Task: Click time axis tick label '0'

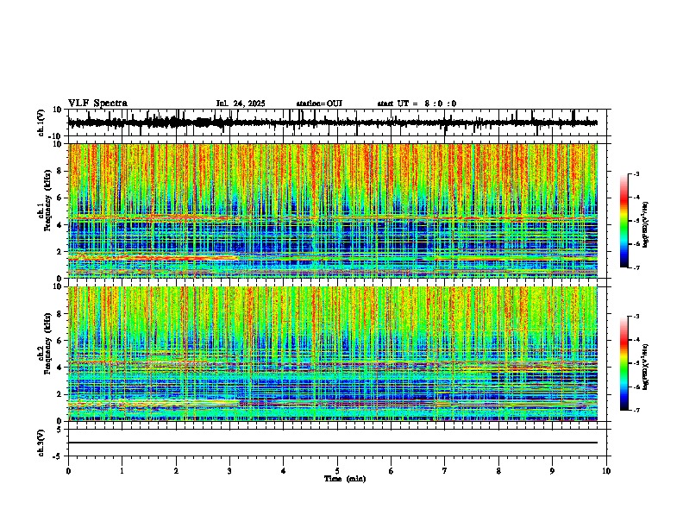Action: 68,471
